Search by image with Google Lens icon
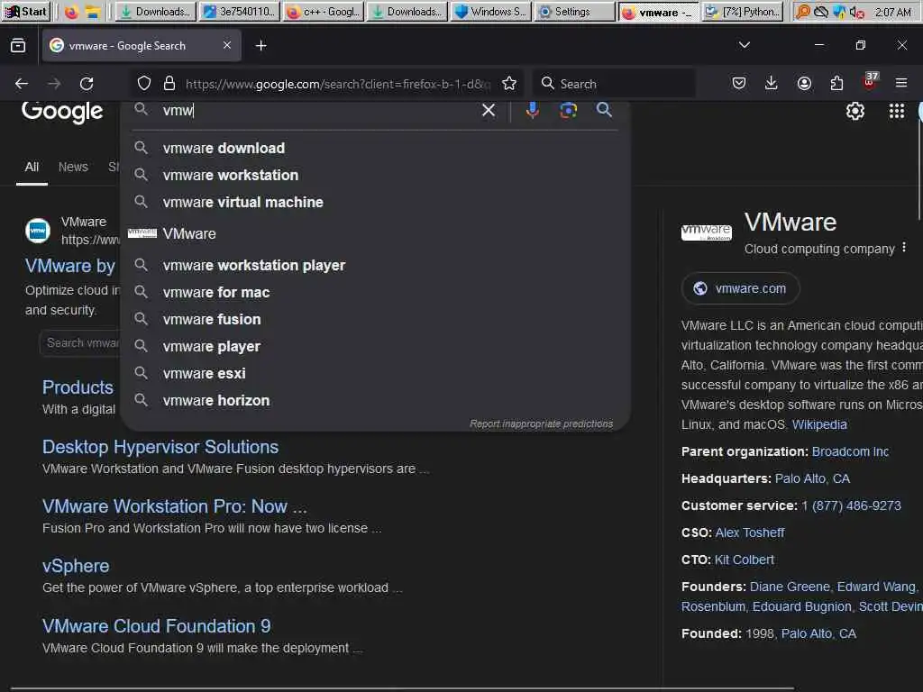Screen dimensions: 923x692 tap(568, 110)
